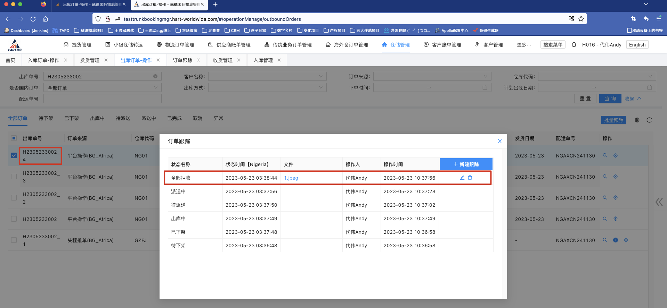This screenshot has height=308, width=667.
Task: Click the double-chevron collapse panel icon
Action: tap(659, 202)
